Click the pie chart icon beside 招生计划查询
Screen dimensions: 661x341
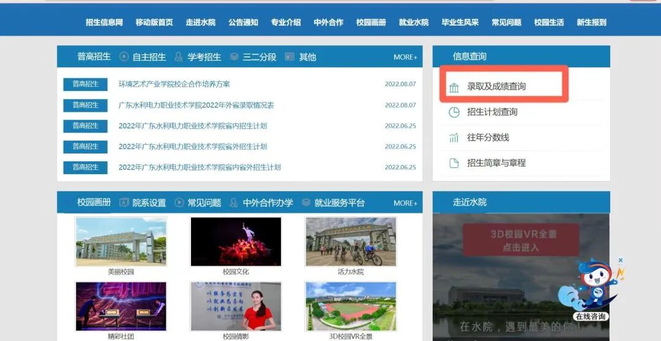[x=454, y=112]
